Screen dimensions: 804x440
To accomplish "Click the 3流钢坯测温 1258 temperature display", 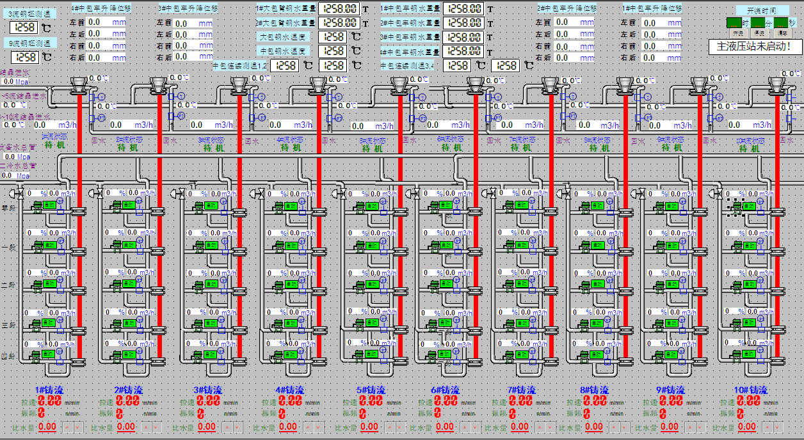I will tap(24, 27).
